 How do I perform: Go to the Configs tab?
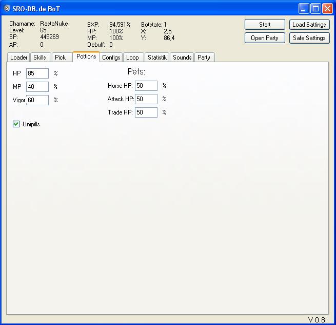click(x=111, y=58)
